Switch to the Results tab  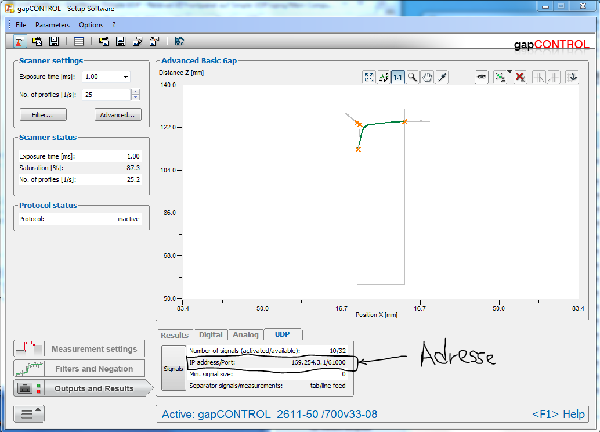175,335
